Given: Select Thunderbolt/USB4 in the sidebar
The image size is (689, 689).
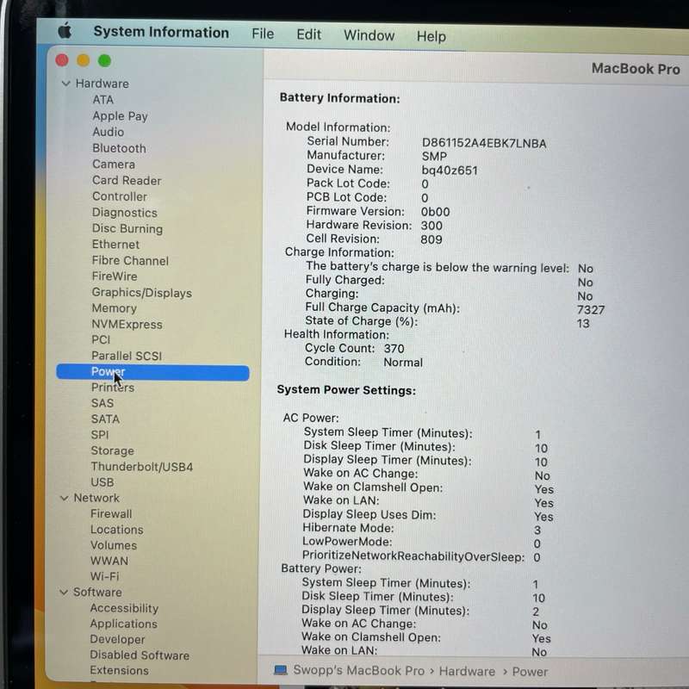Looking at the screenshot, I should click(x=141, y=467).
